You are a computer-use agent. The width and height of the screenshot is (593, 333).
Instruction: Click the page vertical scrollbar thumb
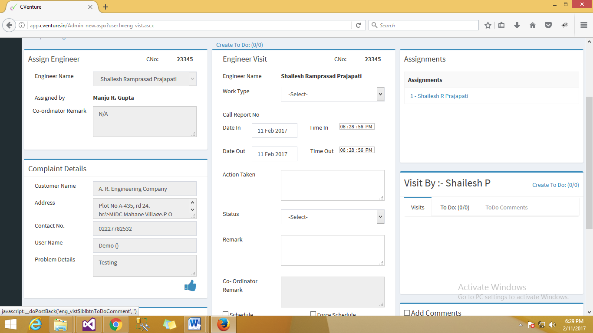point(589,163)
